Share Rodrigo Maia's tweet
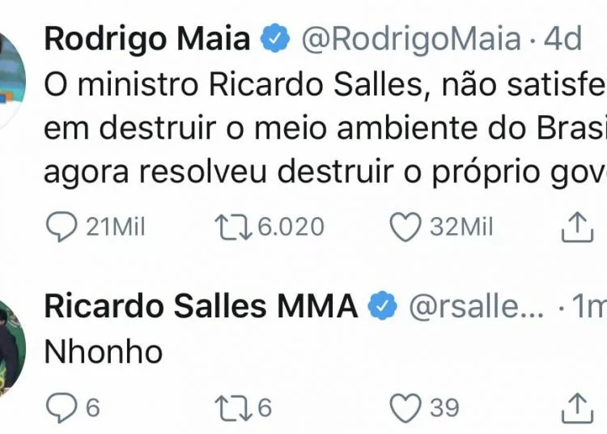607x434 pixels. [x=577, y=227]
